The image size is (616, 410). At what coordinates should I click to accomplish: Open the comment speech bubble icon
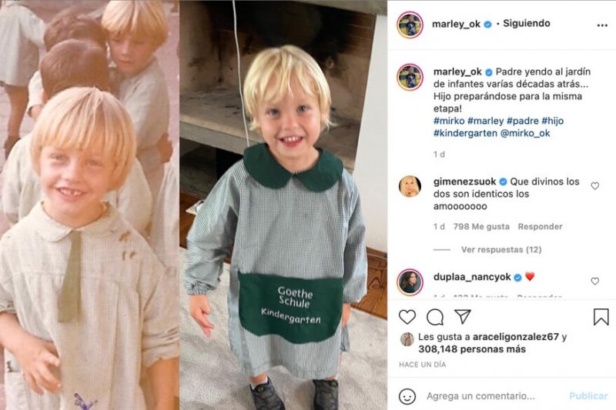435,317
